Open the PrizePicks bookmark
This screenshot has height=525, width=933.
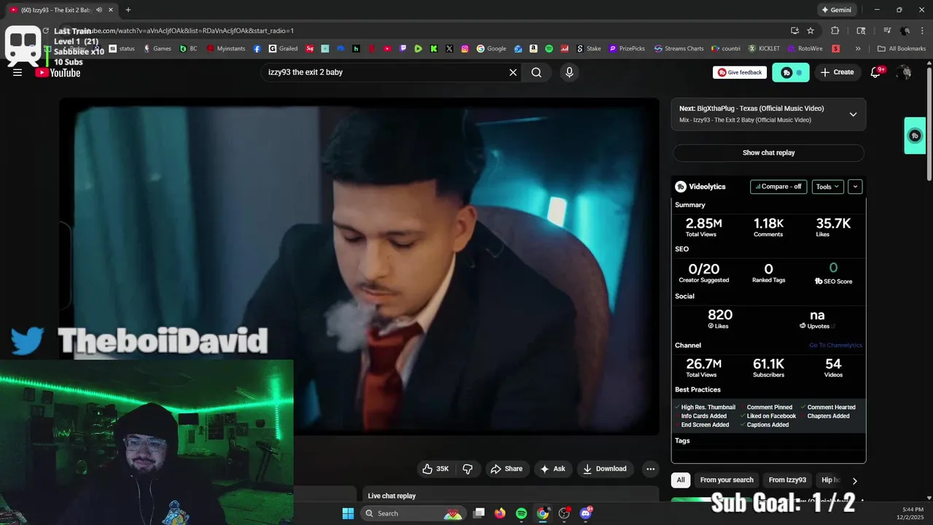[x=627, y=49]
